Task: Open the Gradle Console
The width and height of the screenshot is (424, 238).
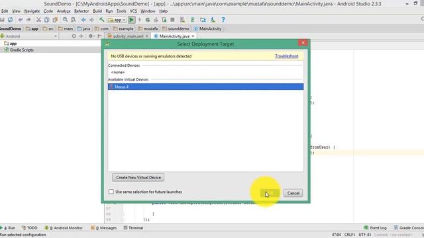Action: click(409, 227)
